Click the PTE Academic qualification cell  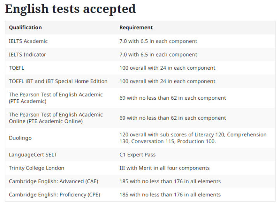[x=56, y=98]
